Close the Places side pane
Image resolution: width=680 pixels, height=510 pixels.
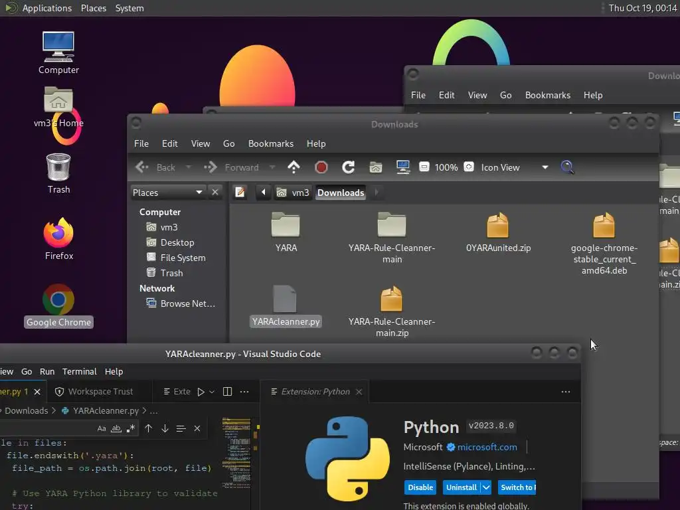click(215, 192)
